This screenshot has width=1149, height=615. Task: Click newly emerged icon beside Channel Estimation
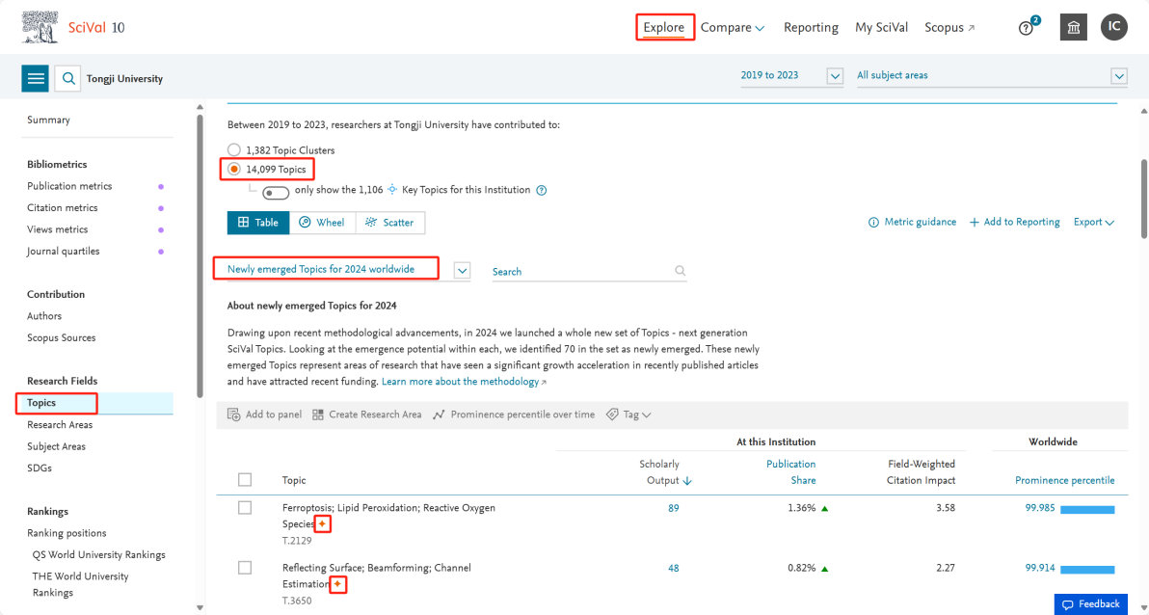(337, 584)
